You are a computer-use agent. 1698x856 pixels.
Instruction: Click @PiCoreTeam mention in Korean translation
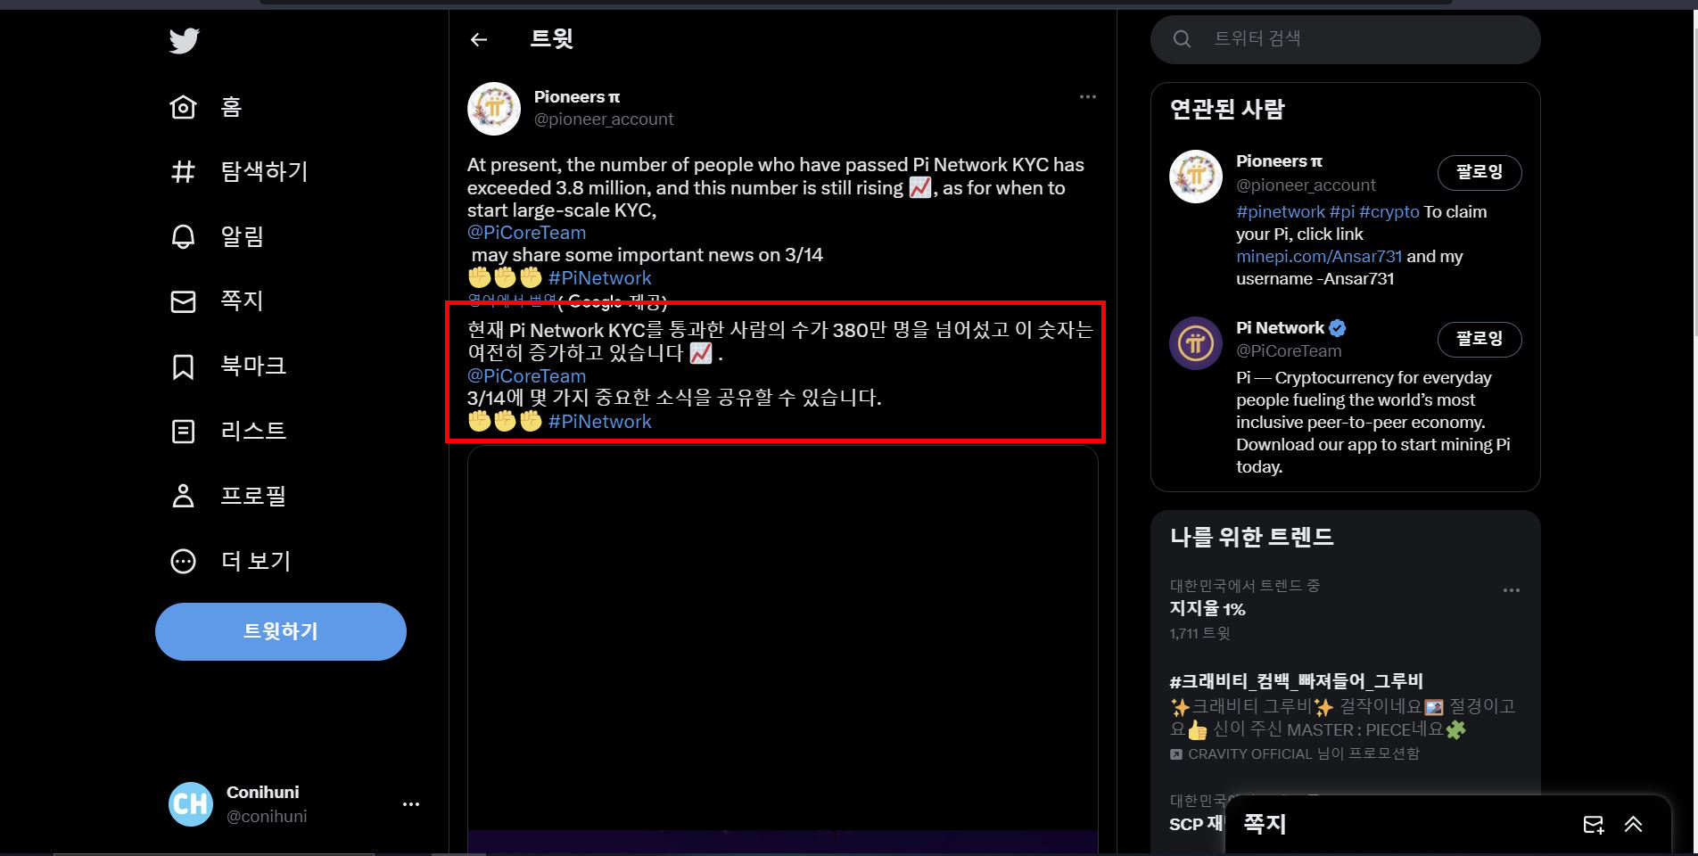tap(526, 376)
